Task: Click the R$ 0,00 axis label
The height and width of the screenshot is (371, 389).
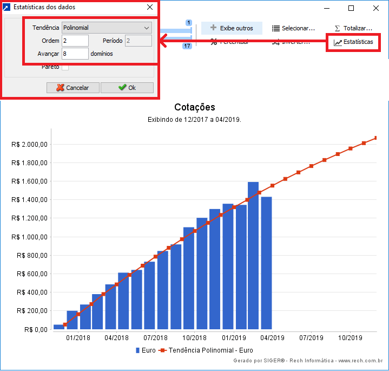Action: [36, 330]
